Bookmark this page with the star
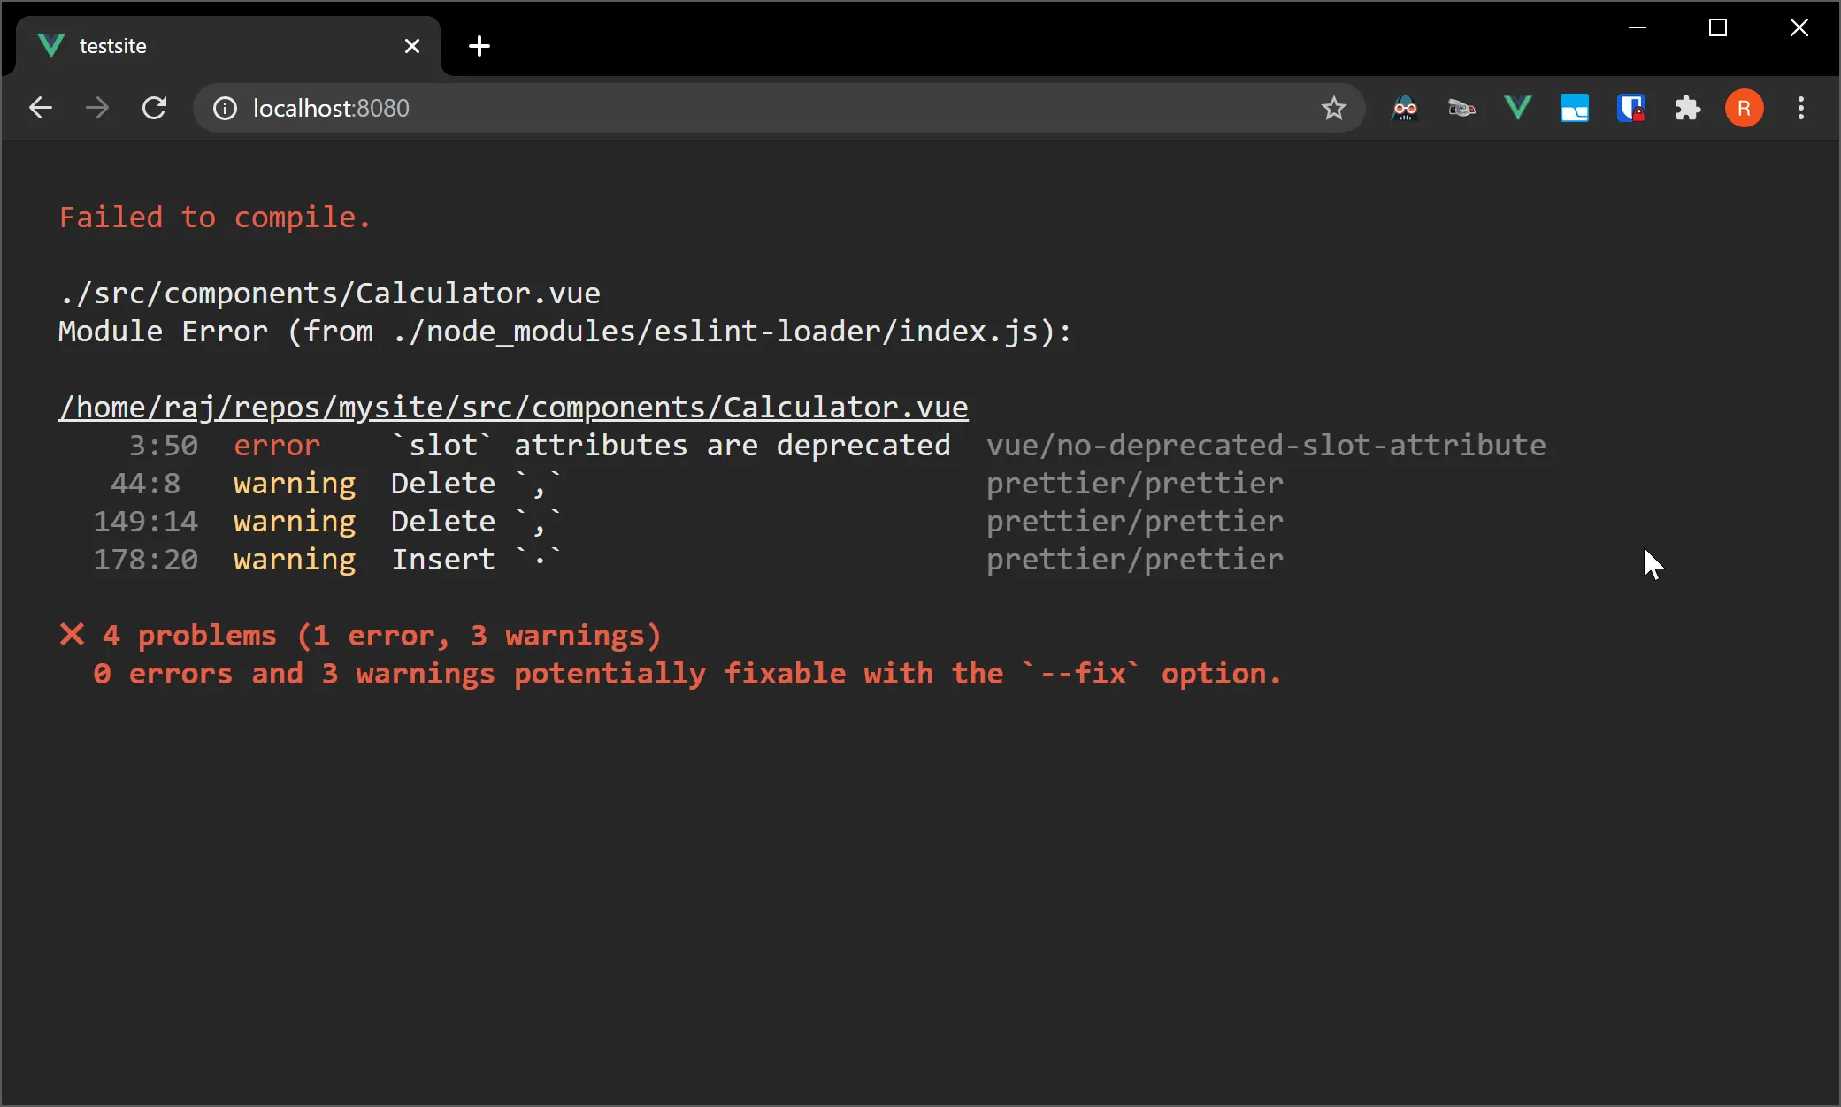 [1333, 109]
